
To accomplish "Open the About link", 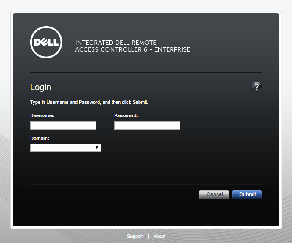I will coord(159,237).
